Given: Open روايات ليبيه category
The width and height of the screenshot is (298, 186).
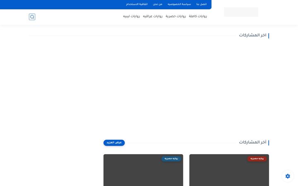Looking at the screenshot, I should coord(131,16).
